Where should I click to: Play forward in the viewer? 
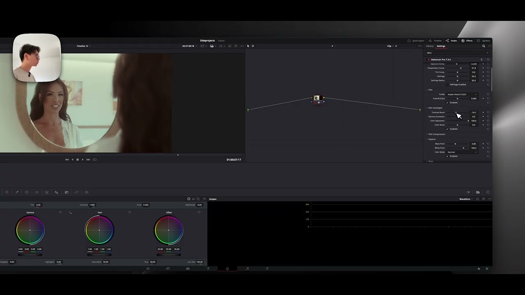coord(82,159)
